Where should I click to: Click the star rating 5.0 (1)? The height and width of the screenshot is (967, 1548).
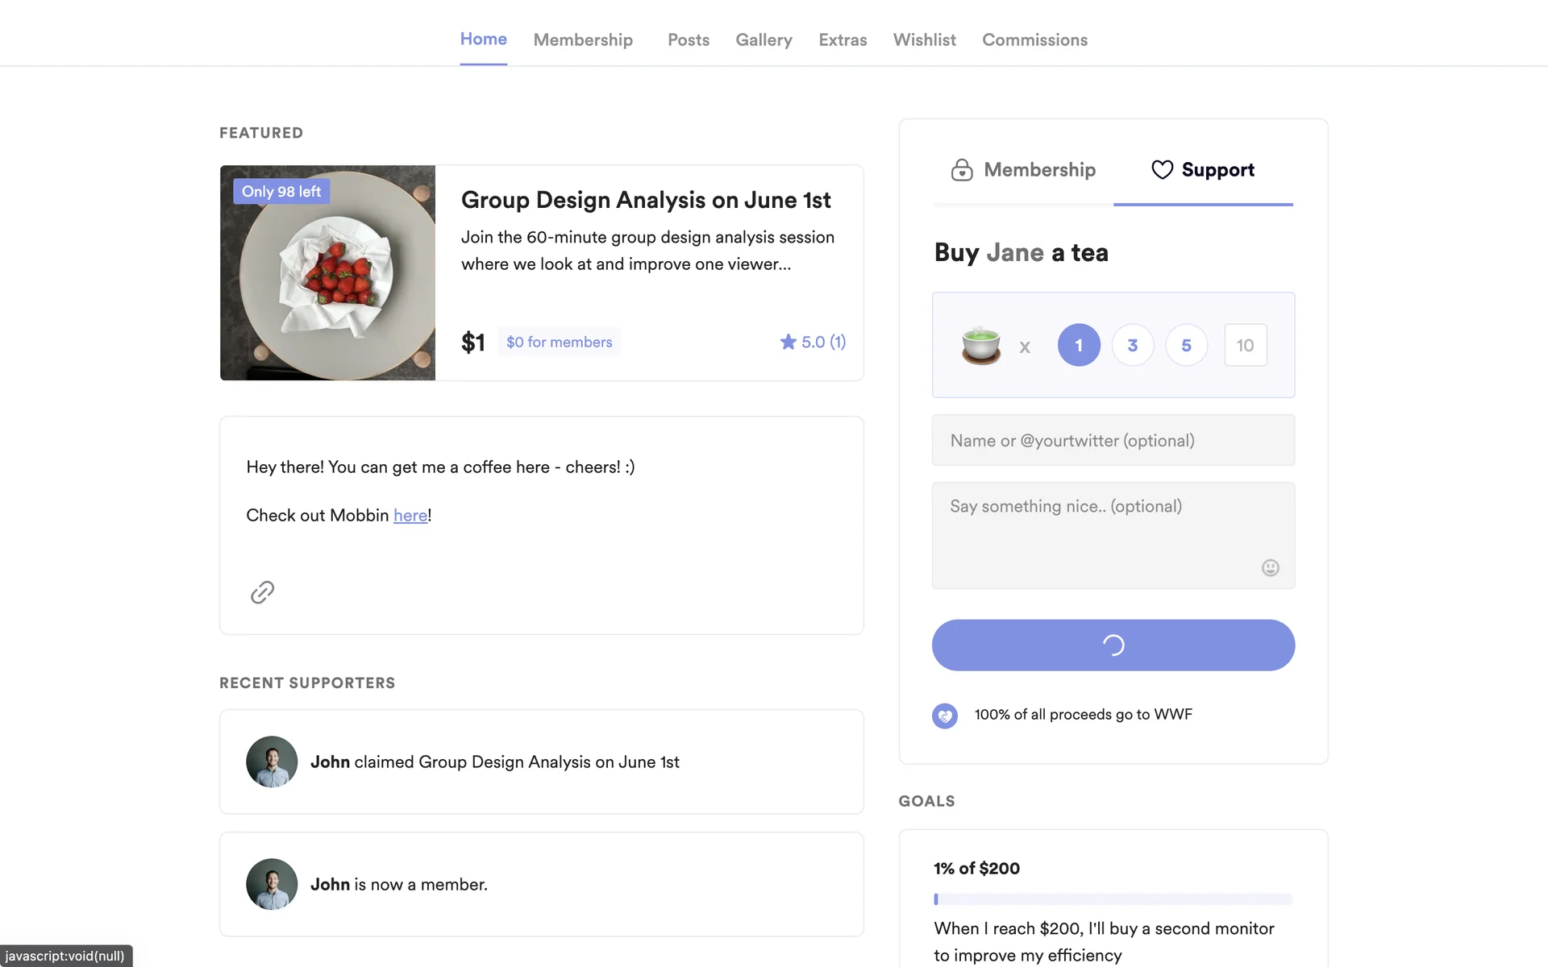[x=813, y=342]
